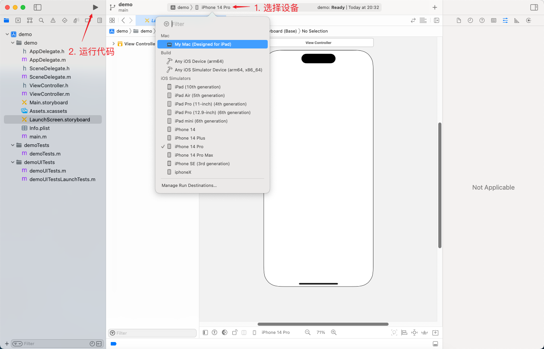544x349 pixels.
Task: Click the canvas vertical scrollbar
Action: (440, 185)
